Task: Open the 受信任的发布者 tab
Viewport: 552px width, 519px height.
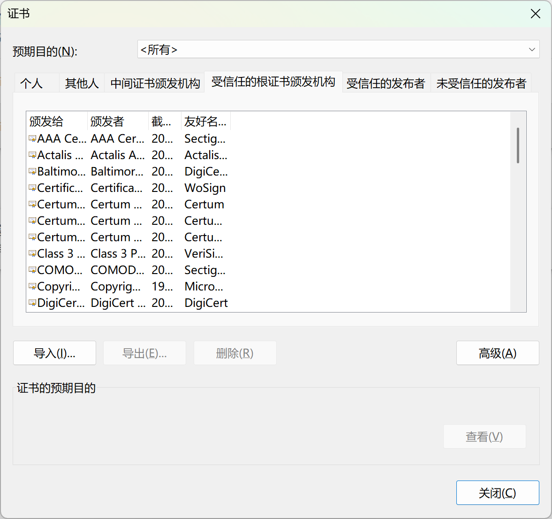Action: [x=386, y=83]
